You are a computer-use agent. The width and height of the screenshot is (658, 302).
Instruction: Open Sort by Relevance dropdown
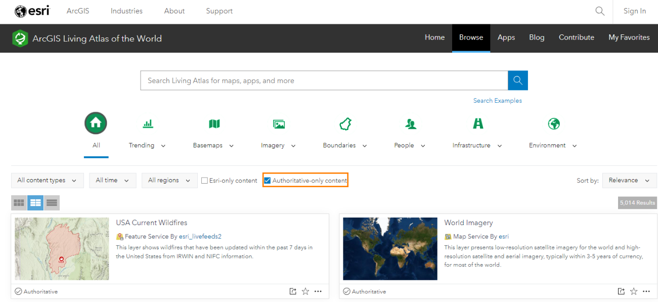tap(629, 181)
